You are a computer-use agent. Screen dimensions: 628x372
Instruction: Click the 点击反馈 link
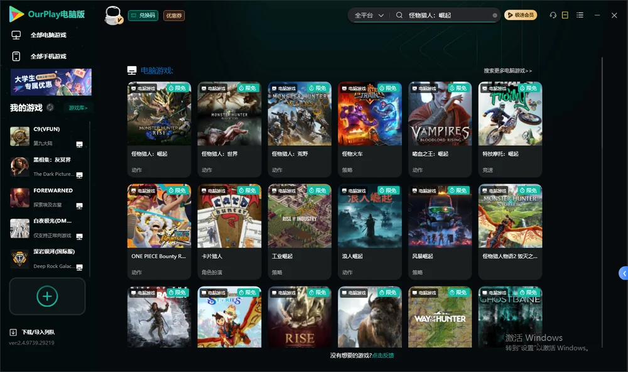pos(383,355)
